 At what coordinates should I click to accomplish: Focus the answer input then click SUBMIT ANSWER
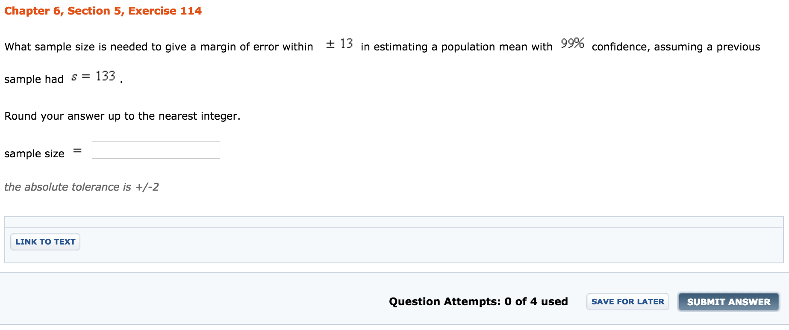(x=728, y=301)
